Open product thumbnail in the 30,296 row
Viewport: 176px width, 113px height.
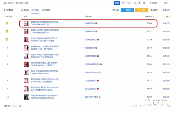[26, 40]
